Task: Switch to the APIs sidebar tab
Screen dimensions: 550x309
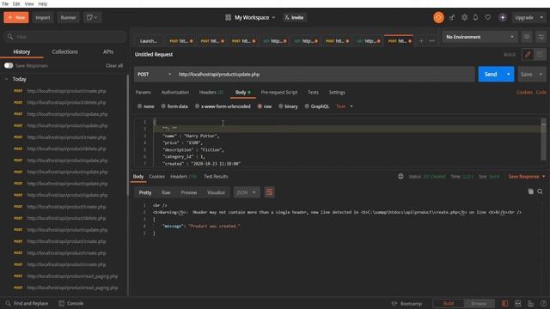Action: 108,51
